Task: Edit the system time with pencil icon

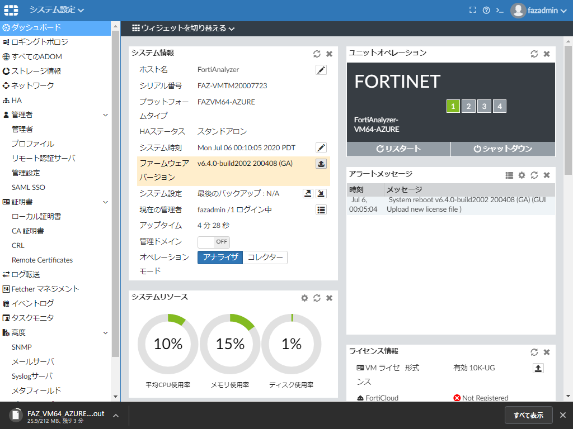Action: (x=321, y=147)
